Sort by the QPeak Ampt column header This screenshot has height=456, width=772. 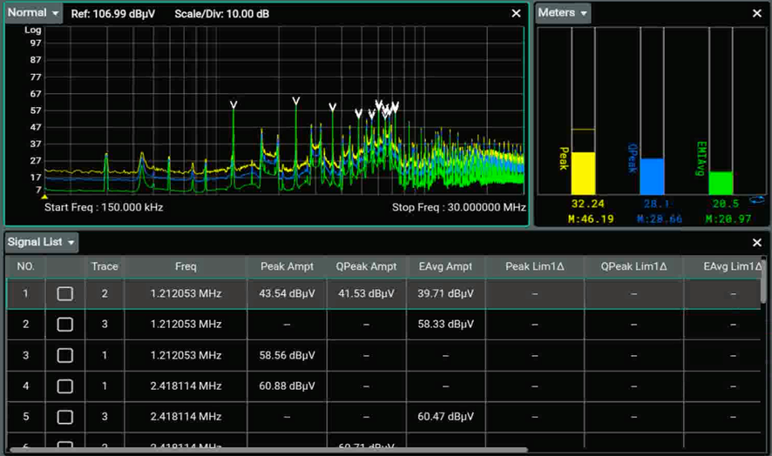coord(366,266)
